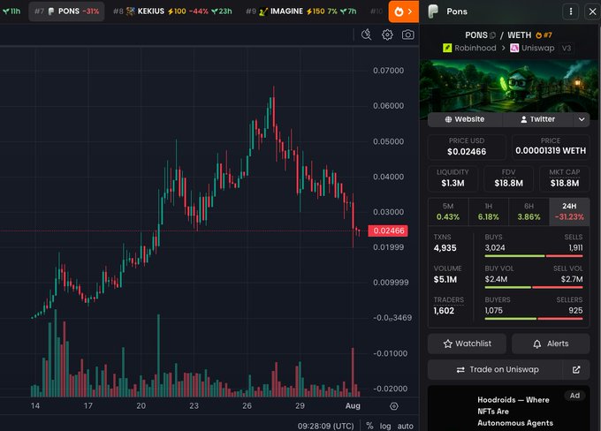Open Uniswap trade in external window icon
Viewport: 601px width, 431px height.
click(576, 370)
